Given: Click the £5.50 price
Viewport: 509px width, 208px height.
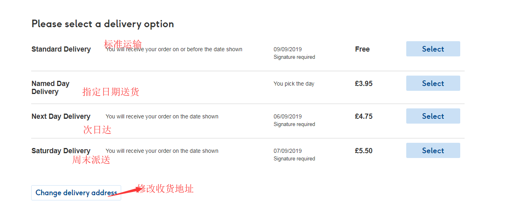Looking at the screenshot, I should pyautogui.click(x=363, y=151).
